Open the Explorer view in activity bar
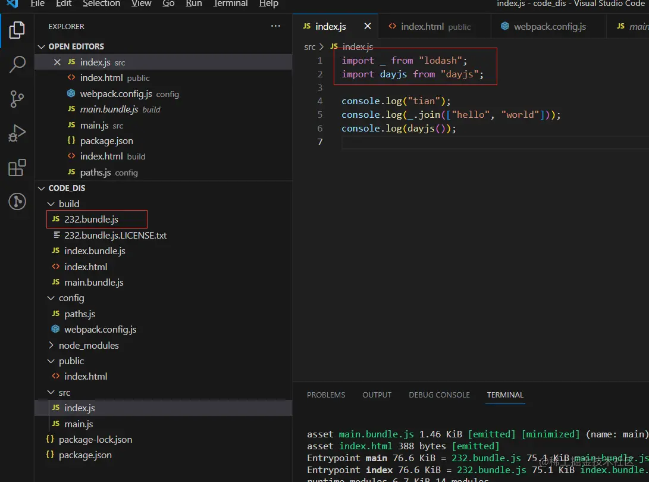This screenshot has height=482, width=649. (17, 30)
